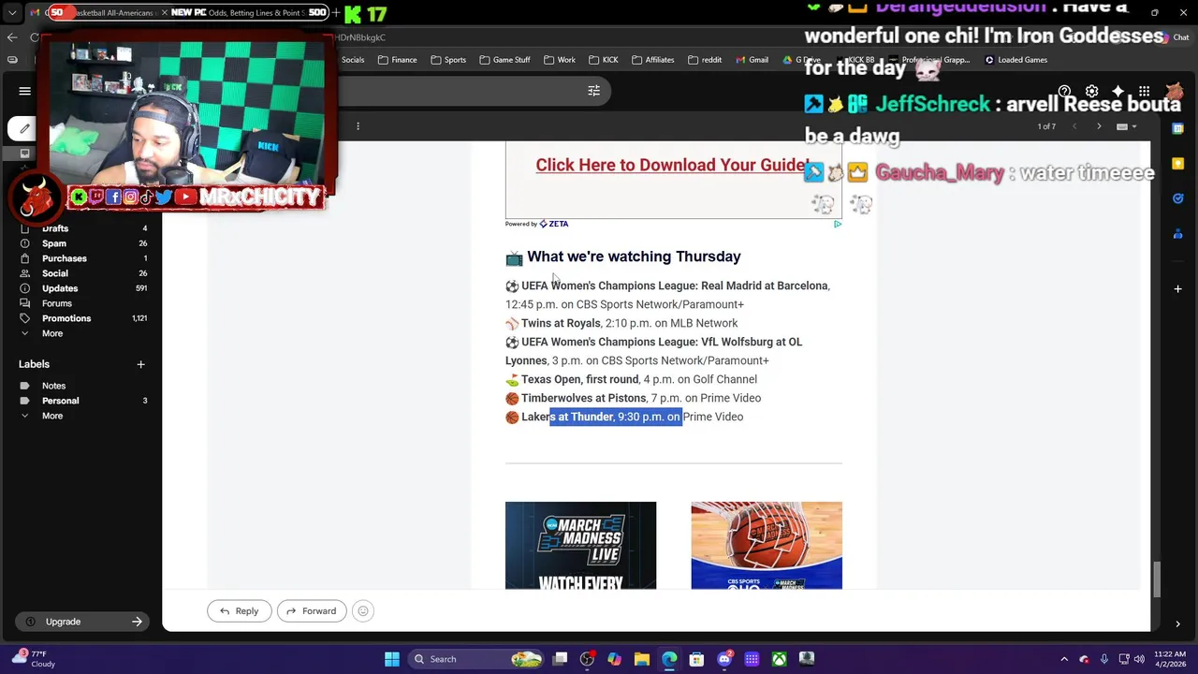Open Google Contacts side panel icon
This screenshot has height=674, width=1198.
click(x=1178, y=234)
